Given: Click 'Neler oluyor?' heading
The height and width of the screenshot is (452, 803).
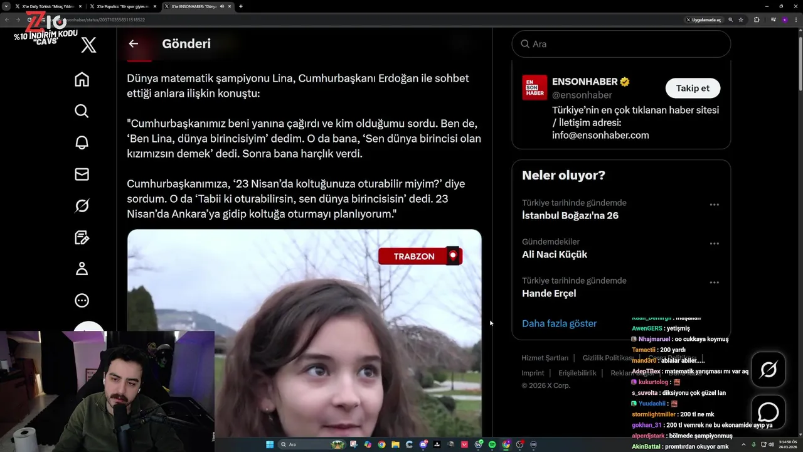Looking at the screenshot, I should click(x=563, y=175).
